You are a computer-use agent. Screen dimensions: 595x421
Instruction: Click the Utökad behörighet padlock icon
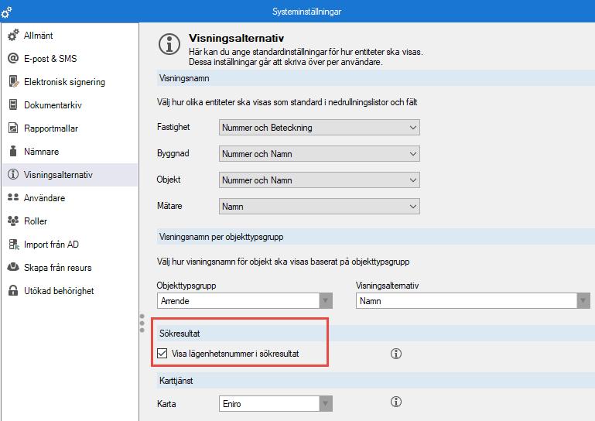tap(13, 291)
